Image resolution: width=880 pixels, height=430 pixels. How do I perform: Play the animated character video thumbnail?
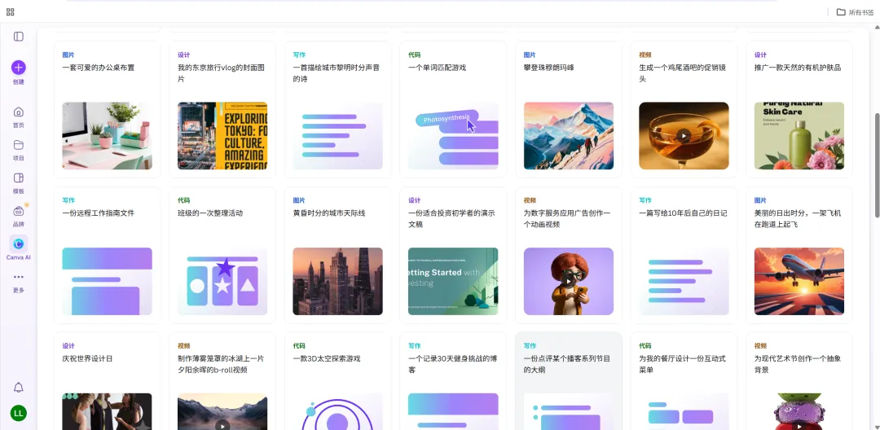[569, 281]
